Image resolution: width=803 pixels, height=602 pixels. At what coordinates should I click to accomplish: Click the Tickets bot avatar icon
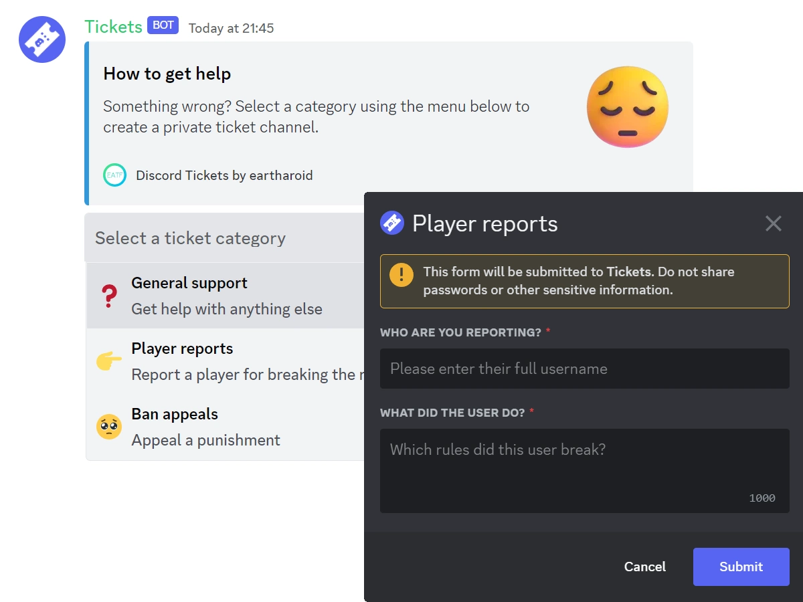[41, 39]
